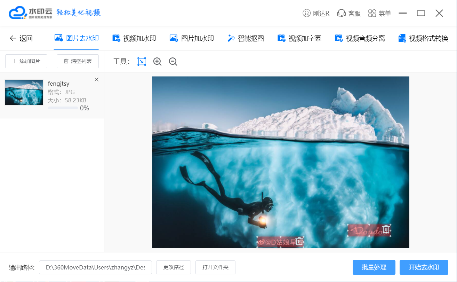Open the 菜单 menu
The image size is (457, 282).
click(x=379, y=13)
